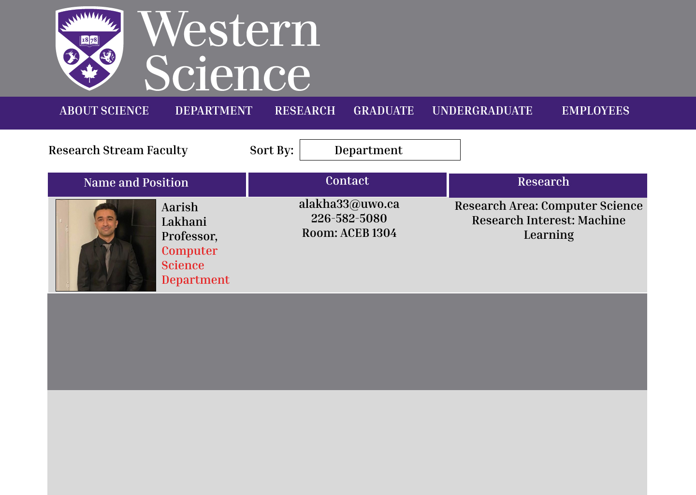Click the Western Science title text
This screenshot has height=495, width=696.
[229, 50]
